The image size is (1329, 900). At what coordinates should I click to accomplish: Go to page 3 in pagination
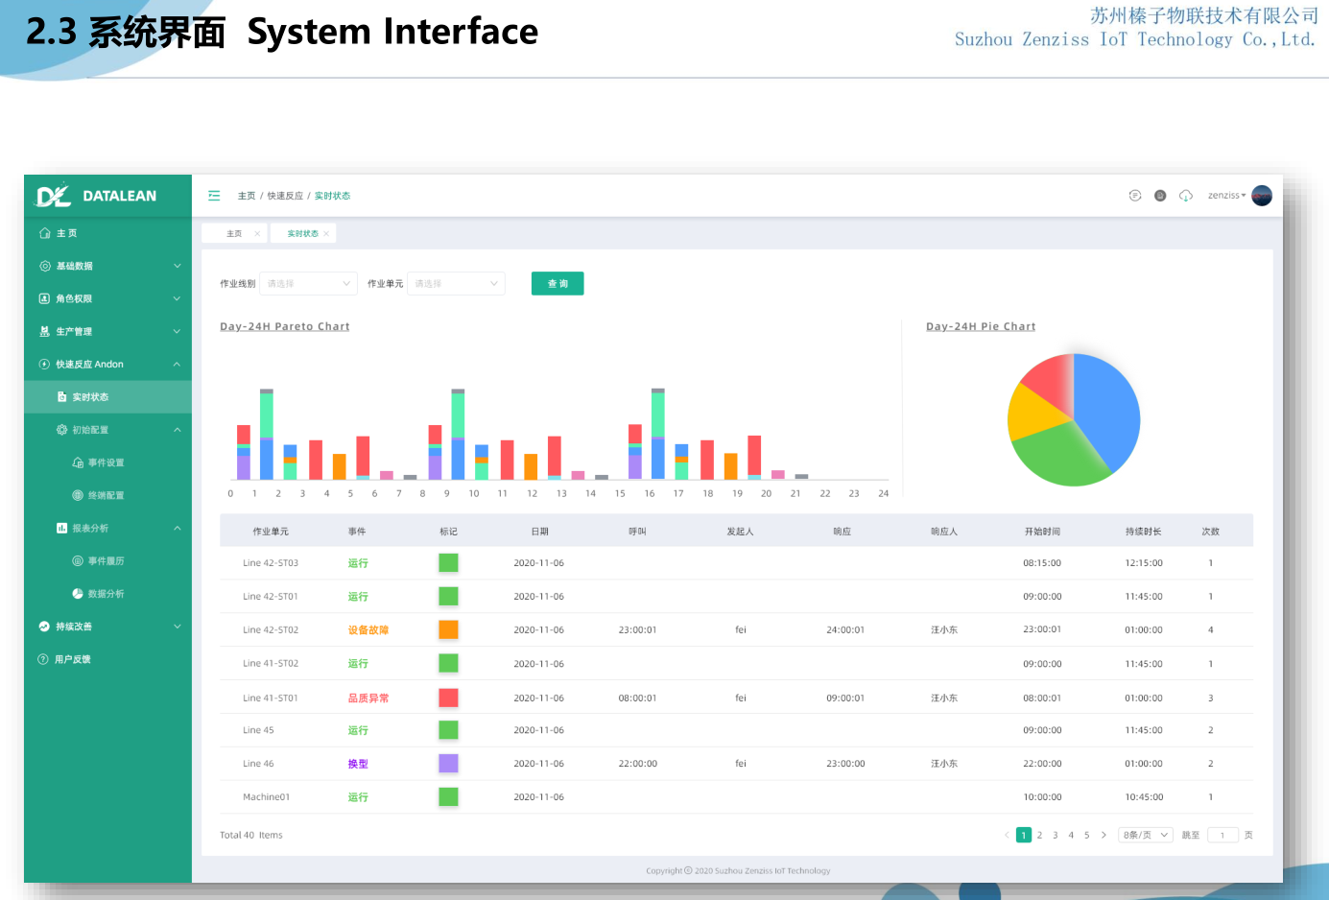tap(1056, 835)
